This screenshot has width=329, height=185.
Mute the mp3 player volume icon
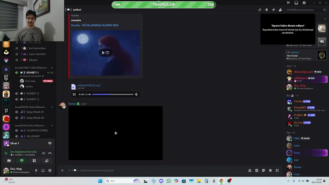coord(136,94)
